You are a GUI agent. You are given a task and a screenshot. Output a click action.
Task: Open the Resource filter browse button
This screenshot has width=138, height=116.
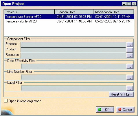click(130, 56)
